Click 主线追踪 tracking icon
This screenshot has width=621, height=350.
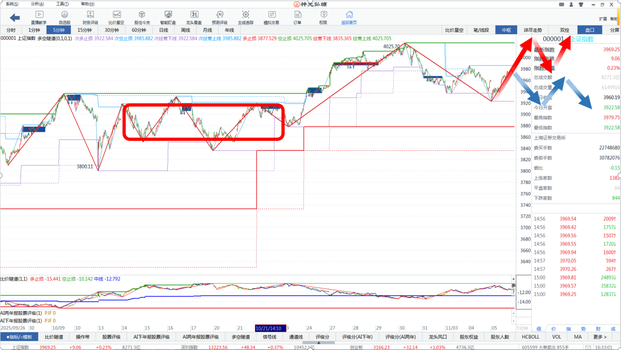point(246,17)
